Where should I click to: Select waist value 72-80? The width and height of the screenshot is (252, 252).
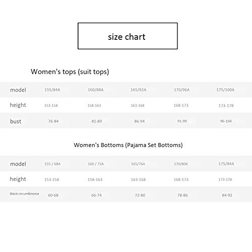click(x=140, y=195)
